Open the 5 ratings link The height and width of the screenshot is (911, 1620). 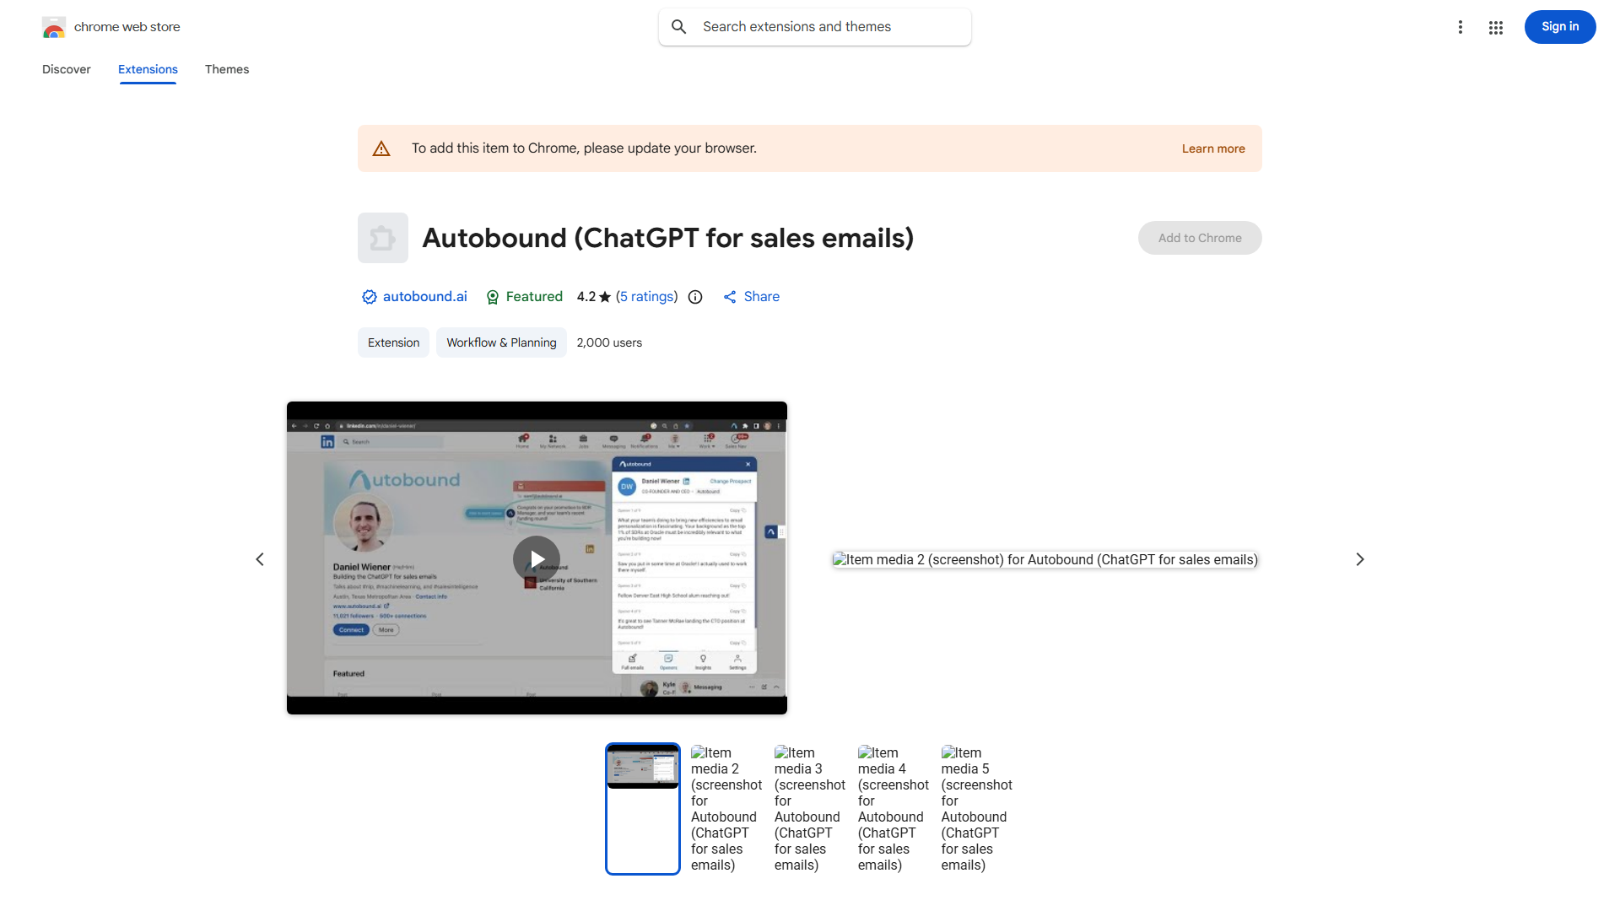[x=646, y=296]
